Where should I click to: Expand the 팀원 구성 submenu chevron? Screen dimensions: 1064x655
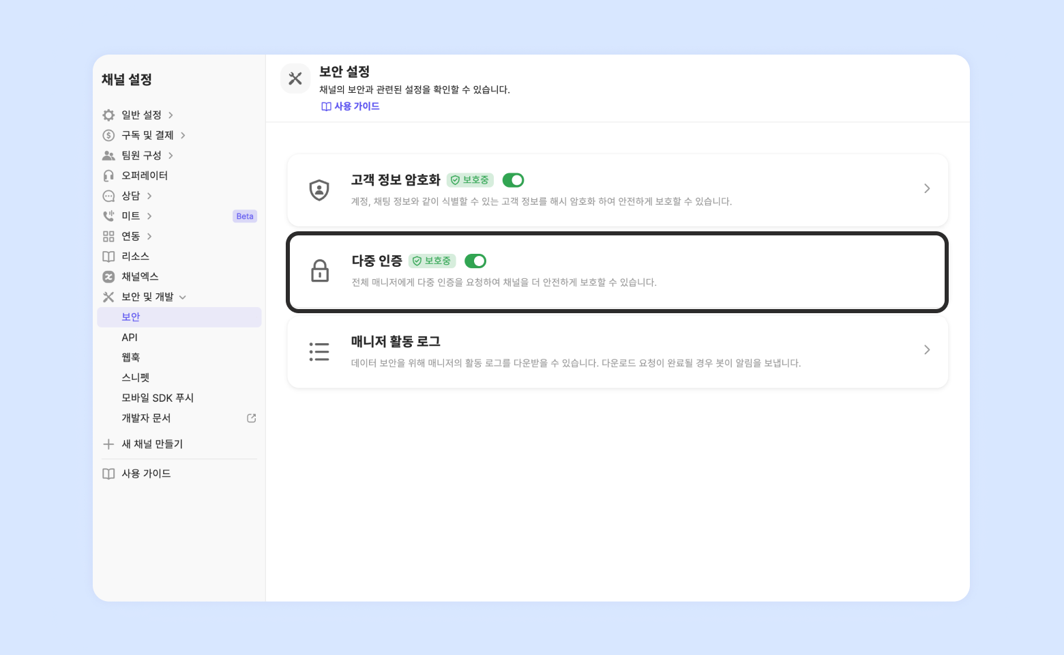pyautogui.click(x=171, y=156)
